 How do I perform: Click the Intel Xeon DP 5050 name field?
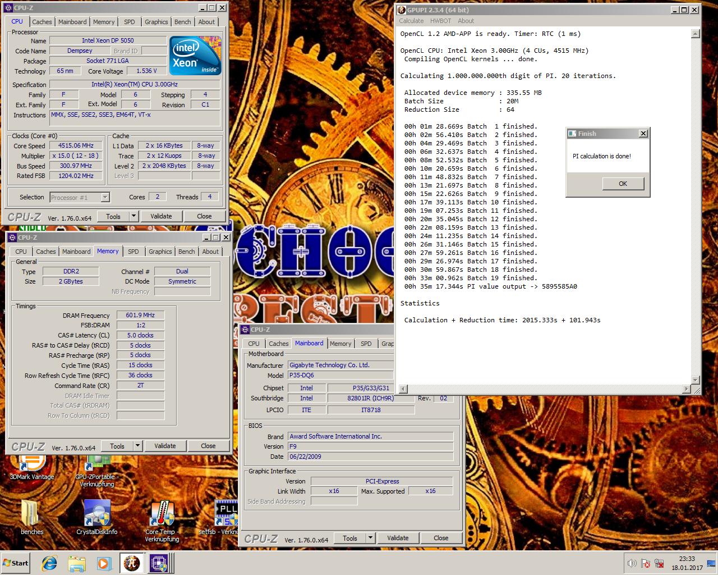pos(108,40)
